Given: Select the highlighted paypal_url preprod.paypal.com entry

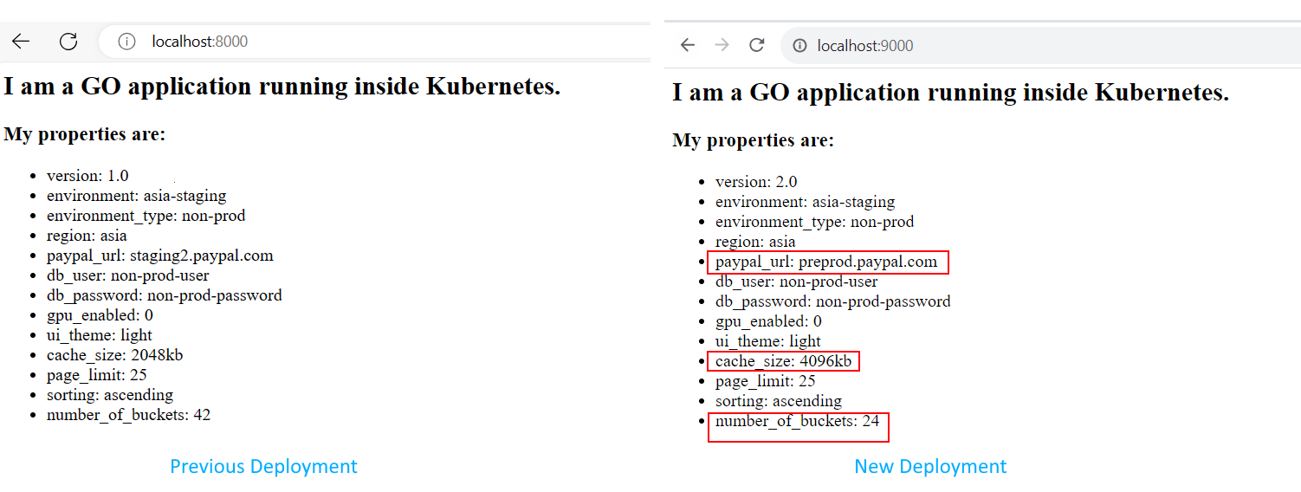Looking at the screenshot, I should (x=828, y=262).
